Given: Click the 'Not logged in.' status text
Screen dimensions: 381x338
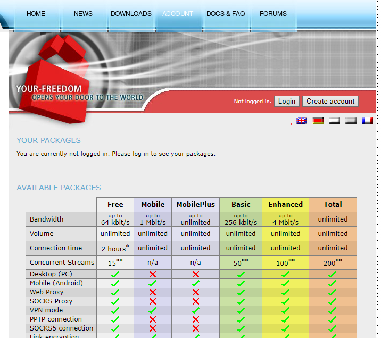Looking at the screenshot, I should (253, 101).
